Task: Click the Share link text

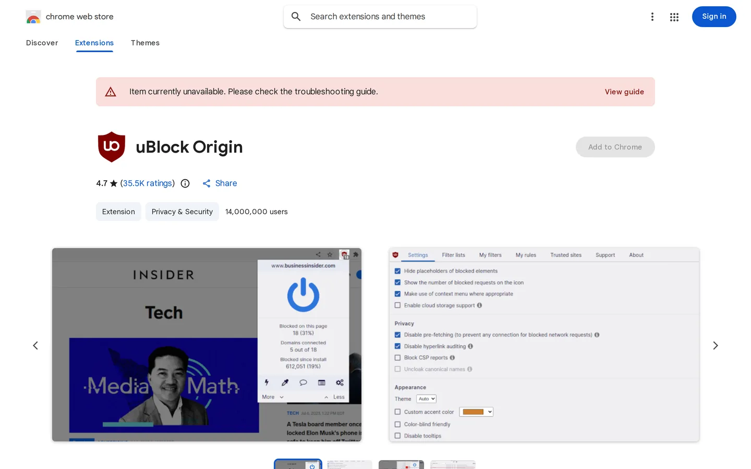Action: [x=226, y=183]
